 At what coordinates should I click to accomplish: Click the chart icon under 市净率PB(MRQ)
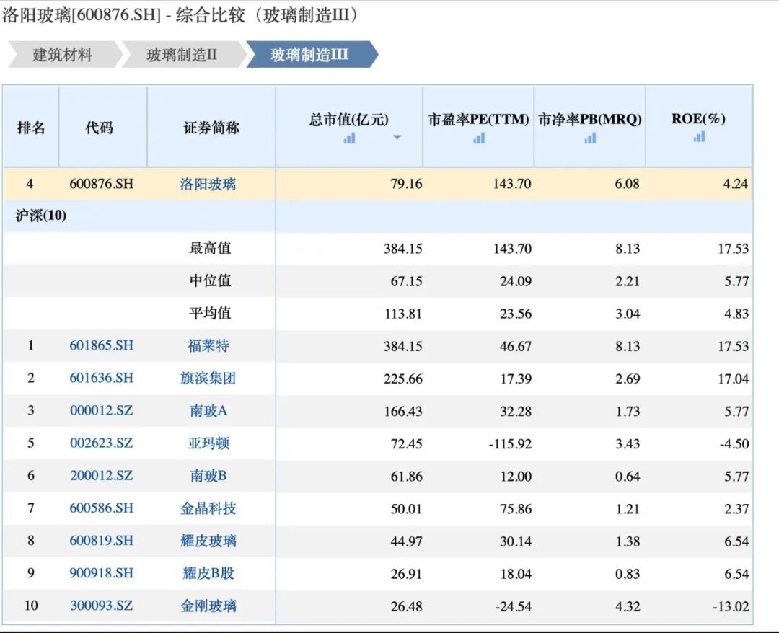tap(590, 138)
